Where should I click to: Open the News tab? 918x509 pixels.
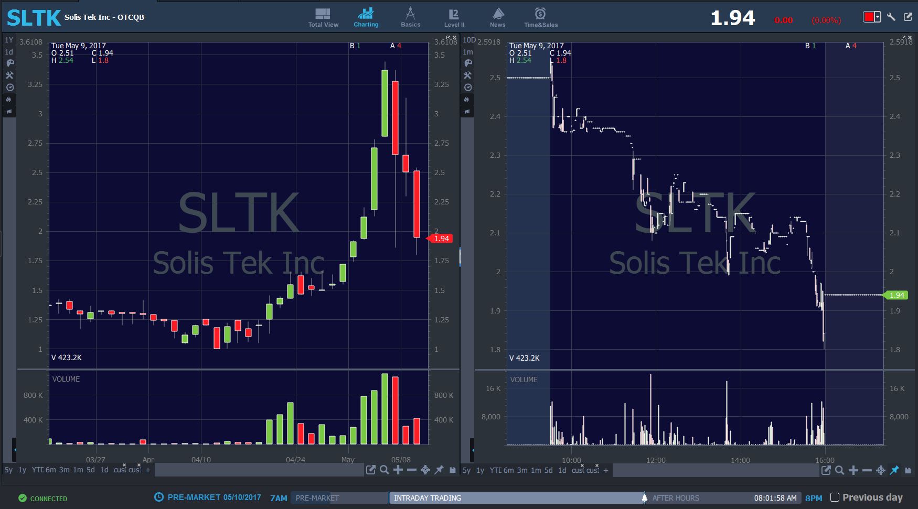tap(498, 17)
